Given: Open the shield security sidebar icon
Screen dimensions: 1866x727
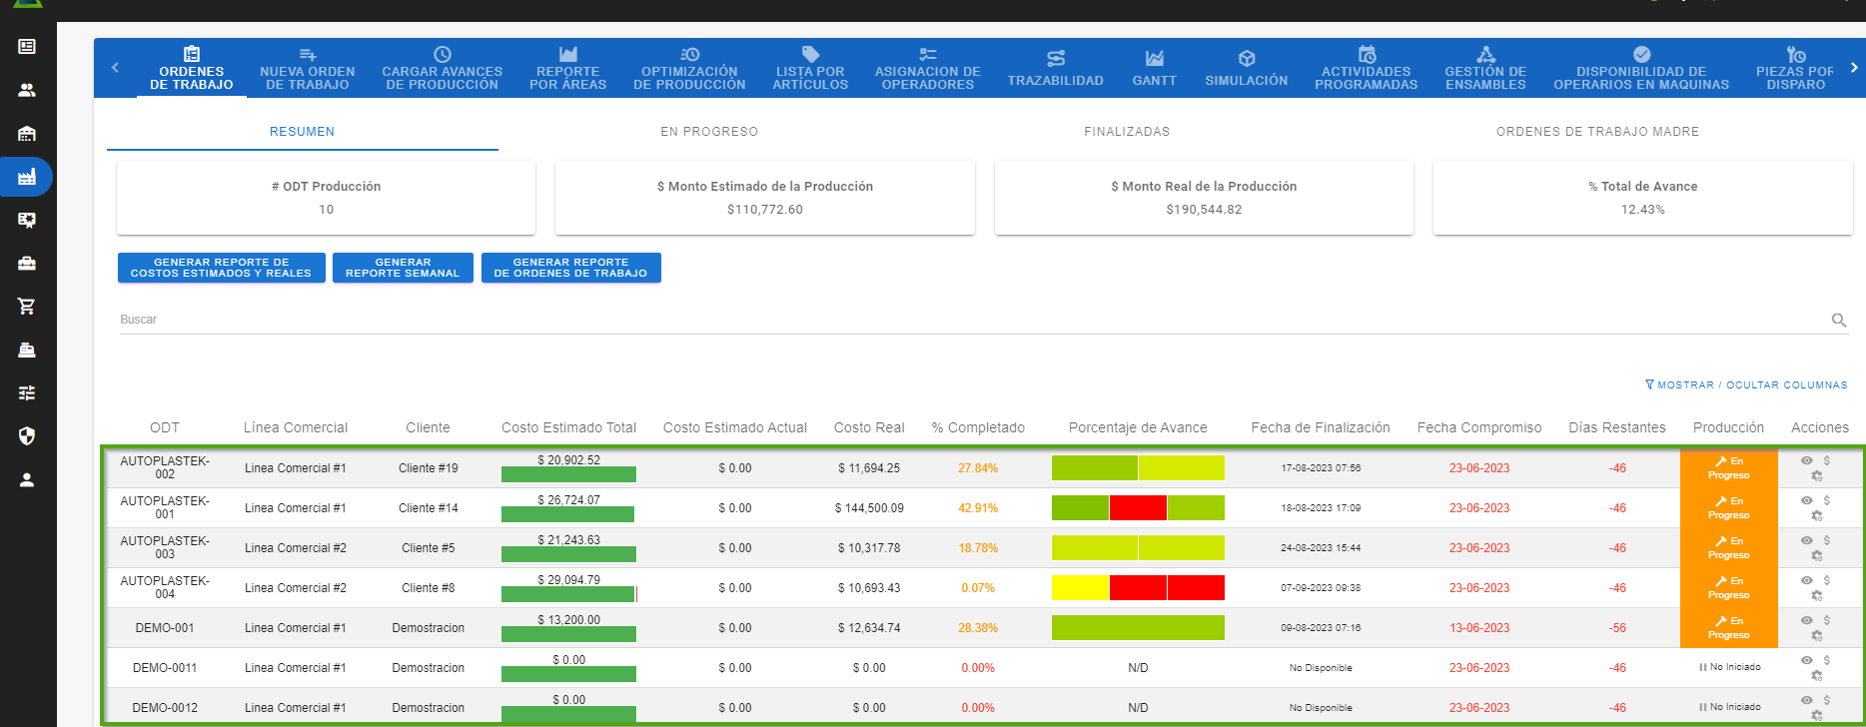Looking at the screenshot, I should (x=27, y=435).
